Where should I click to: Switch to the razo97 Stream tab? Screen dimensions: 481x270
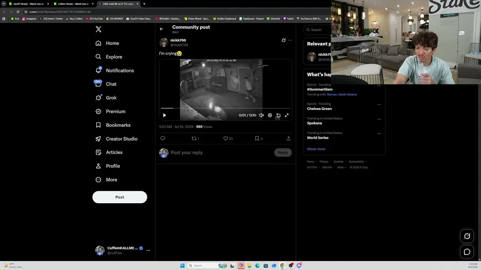(29, 4)
